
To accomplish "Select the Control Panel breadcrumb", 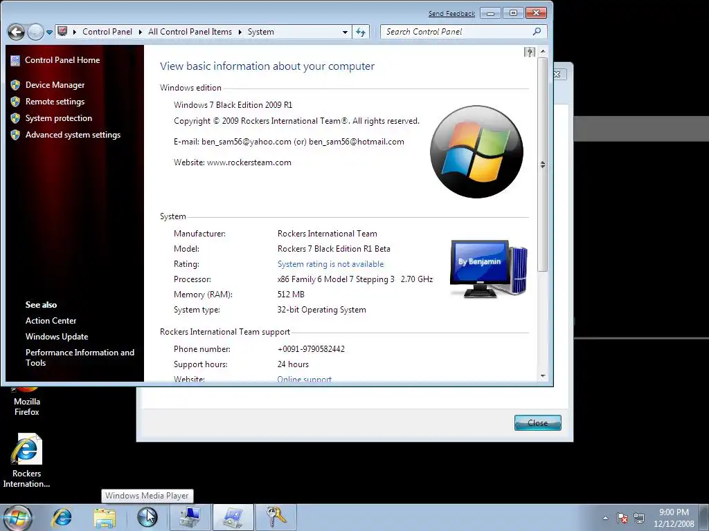I will [x=107, y=32].
